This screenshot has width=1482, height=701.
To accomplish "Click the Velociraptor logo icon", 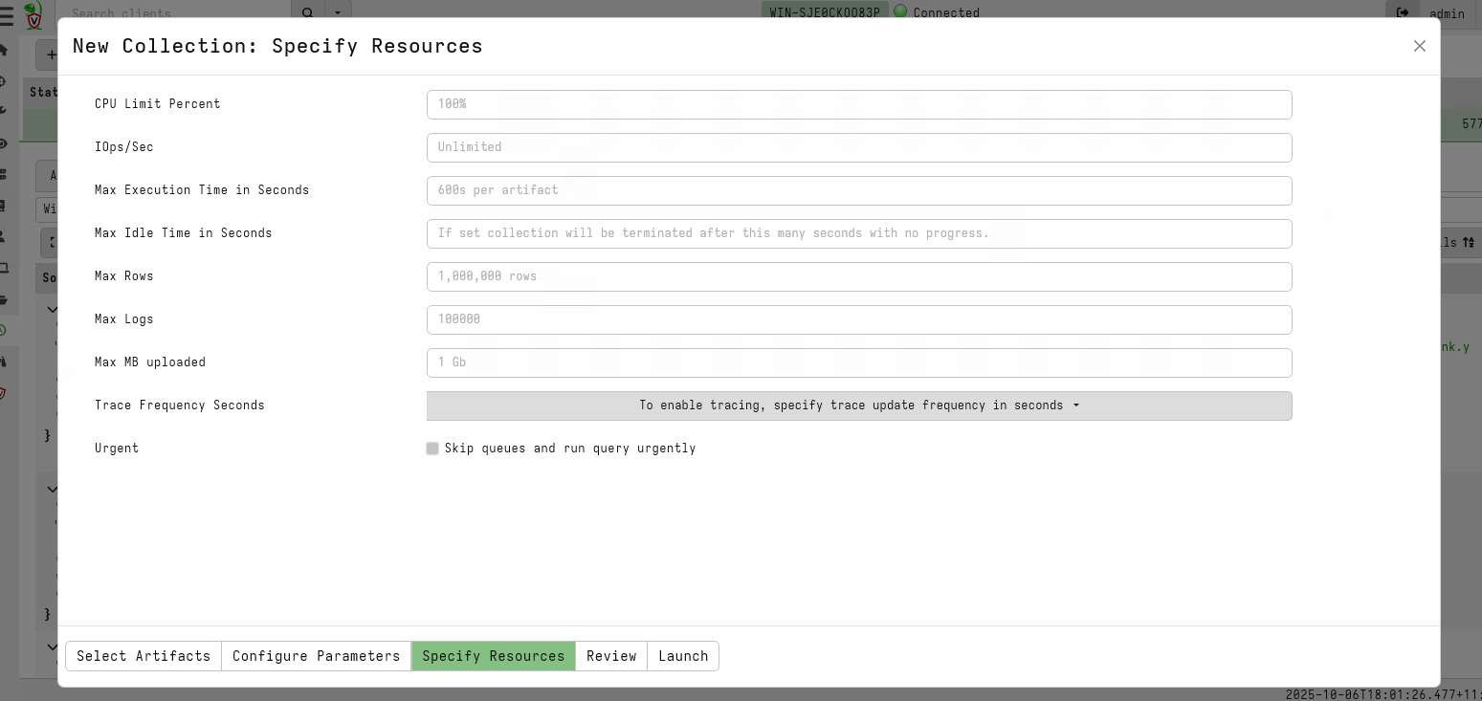I will (33, 16).
